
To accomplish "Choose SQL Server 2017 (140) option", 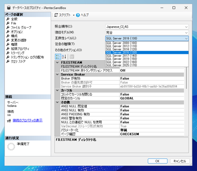I will (147, 56).
